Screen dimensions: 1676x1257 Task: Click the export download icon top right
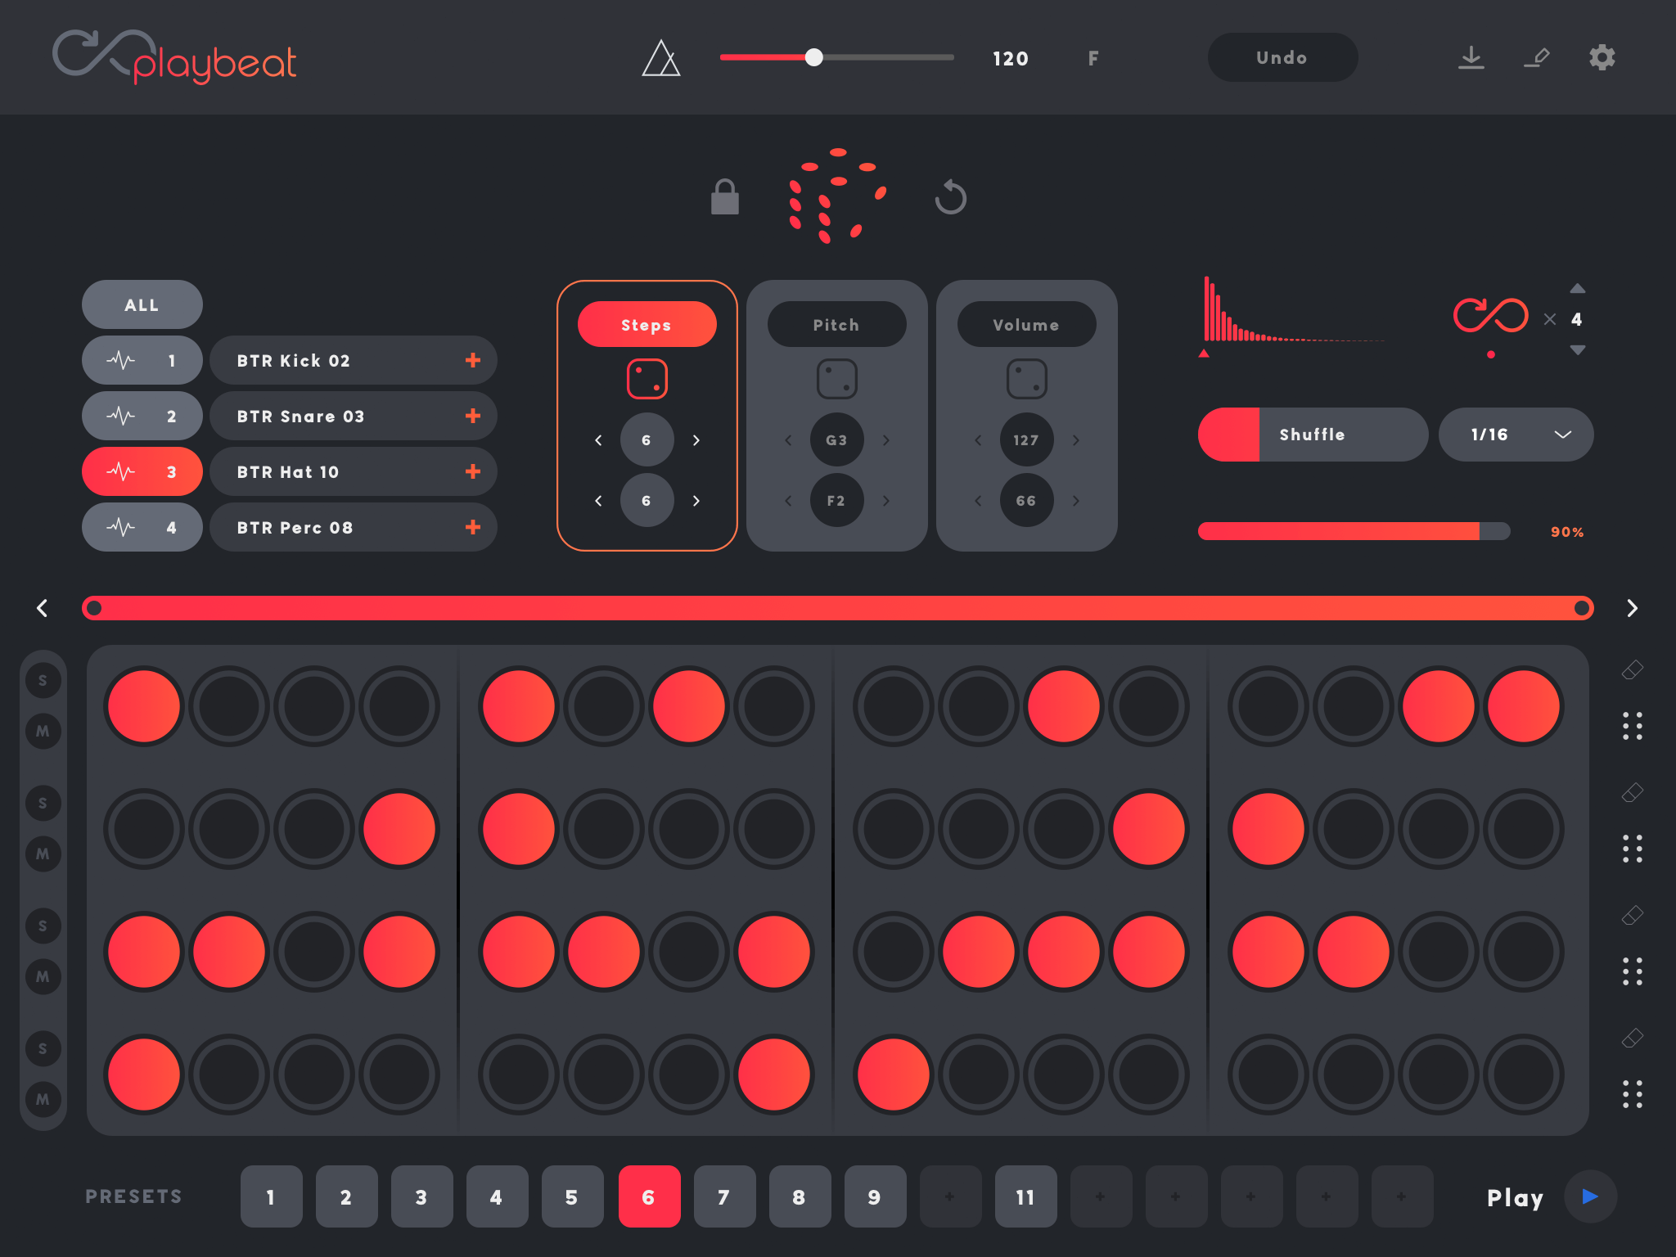click(x=1472, y=56)
